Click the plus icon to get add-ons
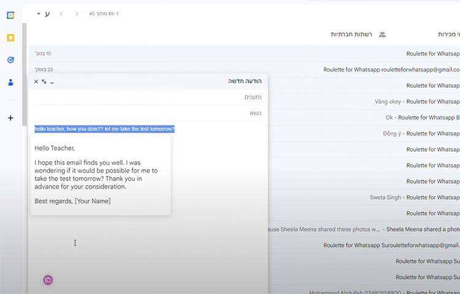The width and height of the screenshot is (460, 294). 10,118
